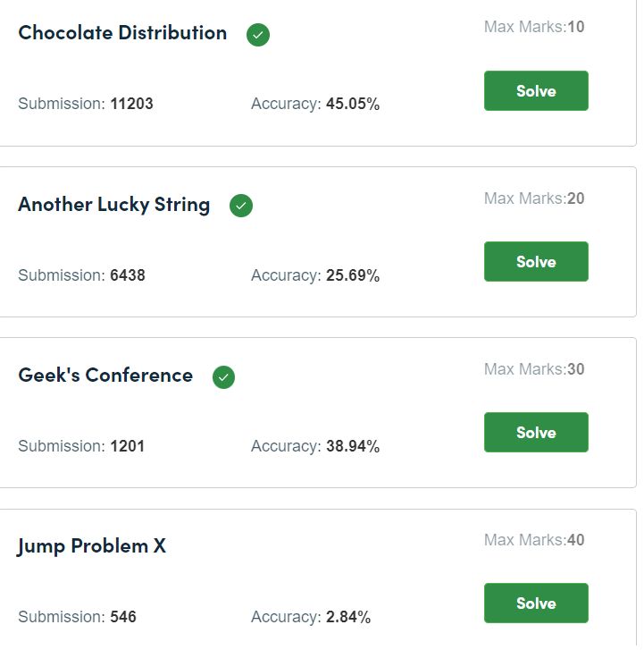644x650 pixels.
Task: Click the Submission count 11203
Action: coord(131,104)
